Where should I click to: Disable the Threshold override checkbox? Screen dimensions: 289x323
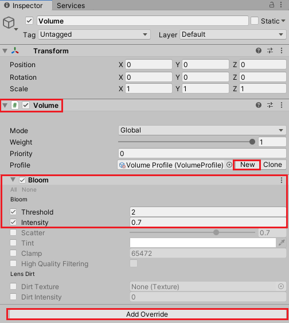13,212
